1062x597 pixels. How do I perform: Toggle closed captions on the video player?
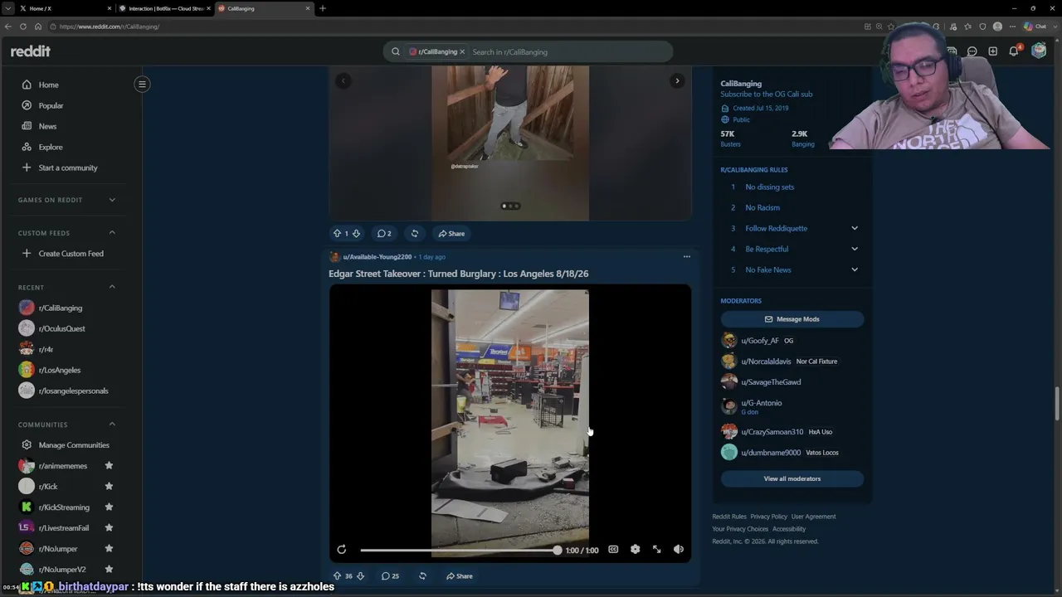[x=613, y=549]
